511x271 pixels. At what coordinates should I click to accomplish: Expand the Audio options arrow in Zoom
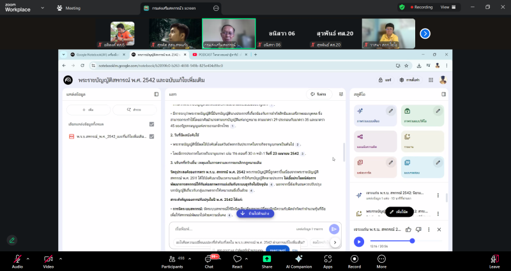pyautogui.click(x=27, y=258)
